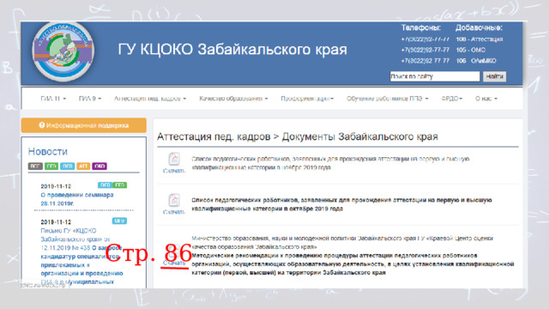Click PDF icon for October 2019 list
This screenshot has height=309, width=549.
174,200
